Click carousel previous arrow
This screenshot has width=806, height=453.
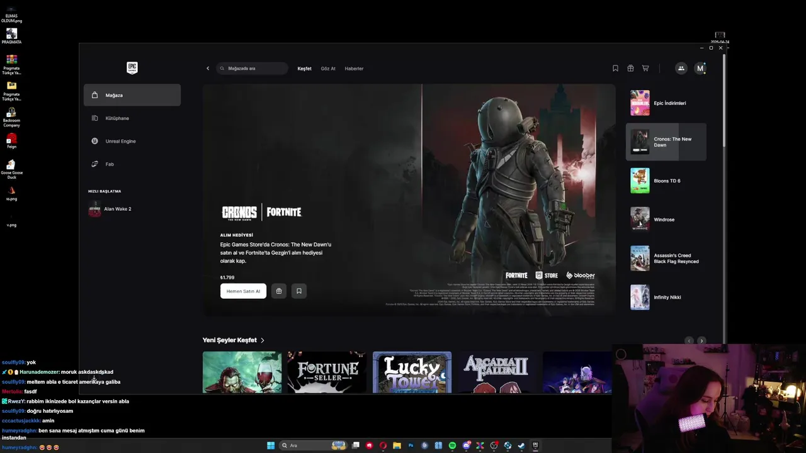pos(689,340)
